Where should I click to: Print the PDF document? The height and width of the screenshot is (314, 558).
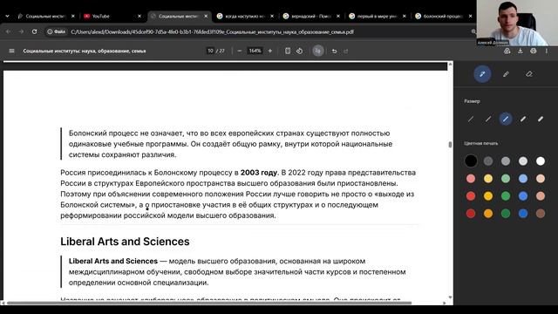tap(533, 51)
